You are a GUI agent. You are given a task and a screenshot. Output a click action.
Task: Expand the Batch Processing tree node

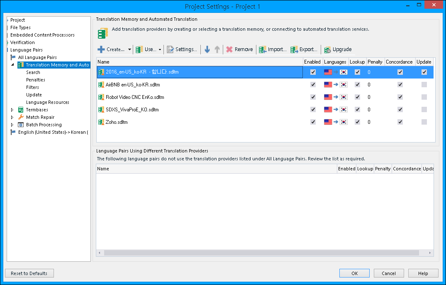pyautogui.click(x=12, y=125)
